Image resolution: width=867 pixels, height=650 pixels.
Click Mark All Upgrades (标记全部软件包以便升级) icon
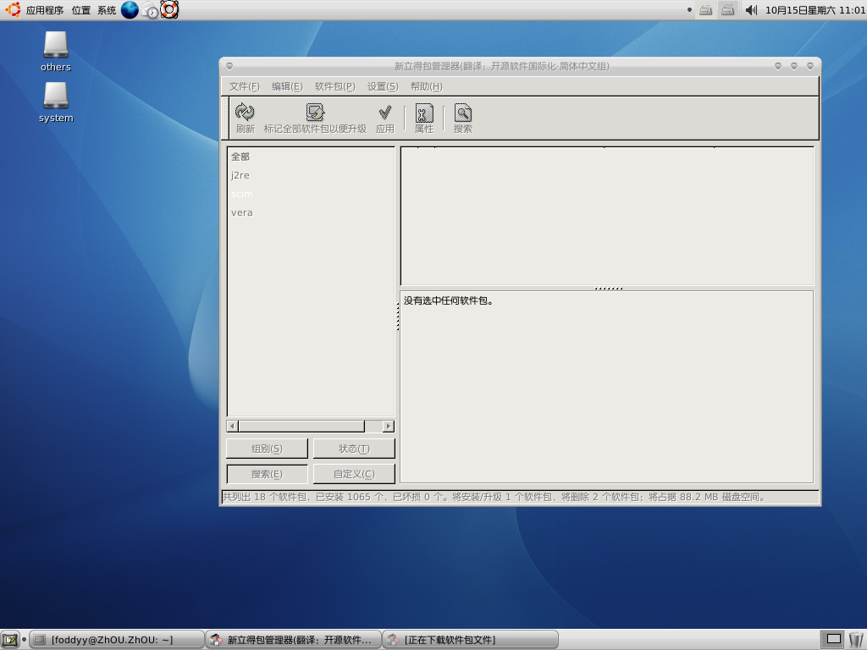tap(315, 113)
